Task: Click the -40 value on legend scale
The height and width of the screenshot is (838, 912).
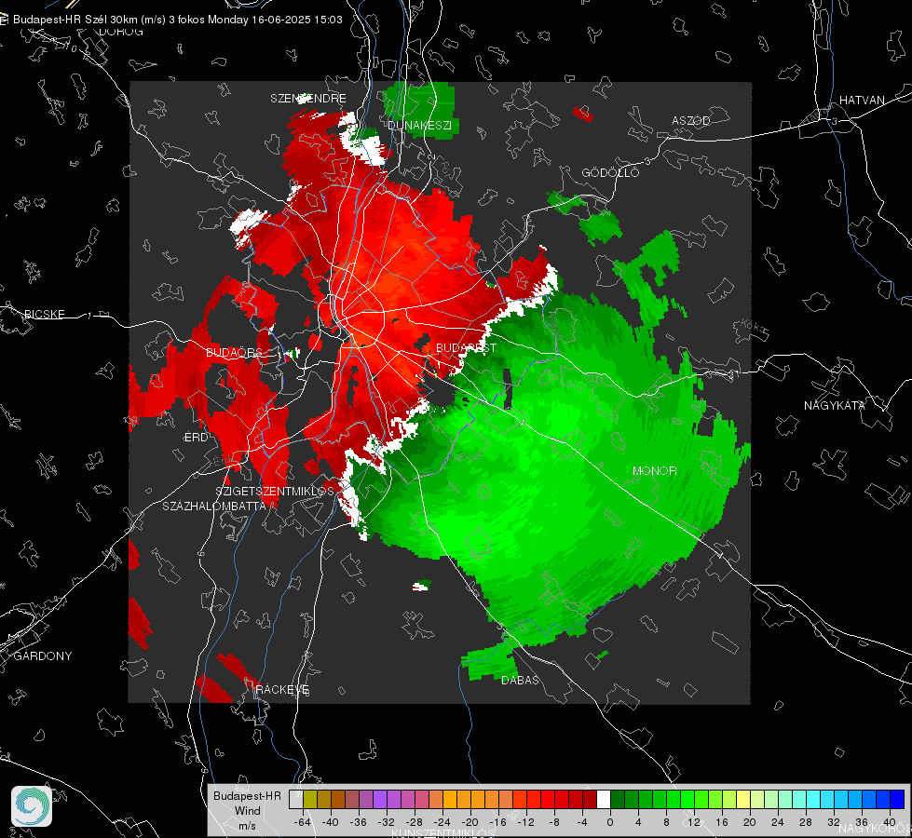Action: [331, 822]
